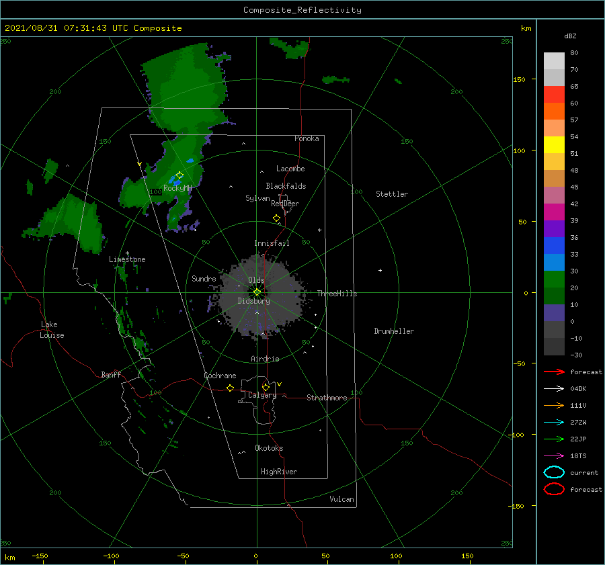Click the 18TS legend label
605x565 pixels.
(x=578, y=456)
